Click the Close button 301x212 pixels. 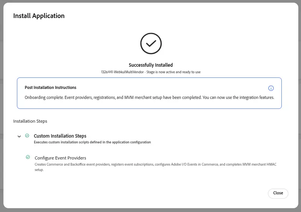point(278,193)
